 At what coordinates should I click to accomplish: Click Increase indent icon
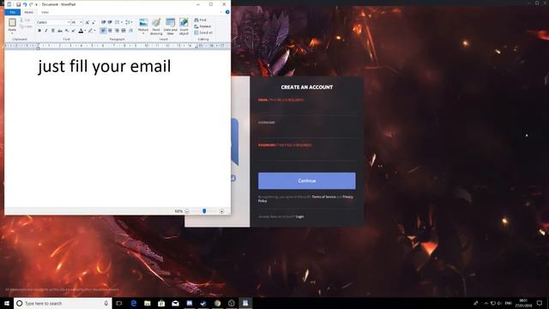(x=110, y=22)
